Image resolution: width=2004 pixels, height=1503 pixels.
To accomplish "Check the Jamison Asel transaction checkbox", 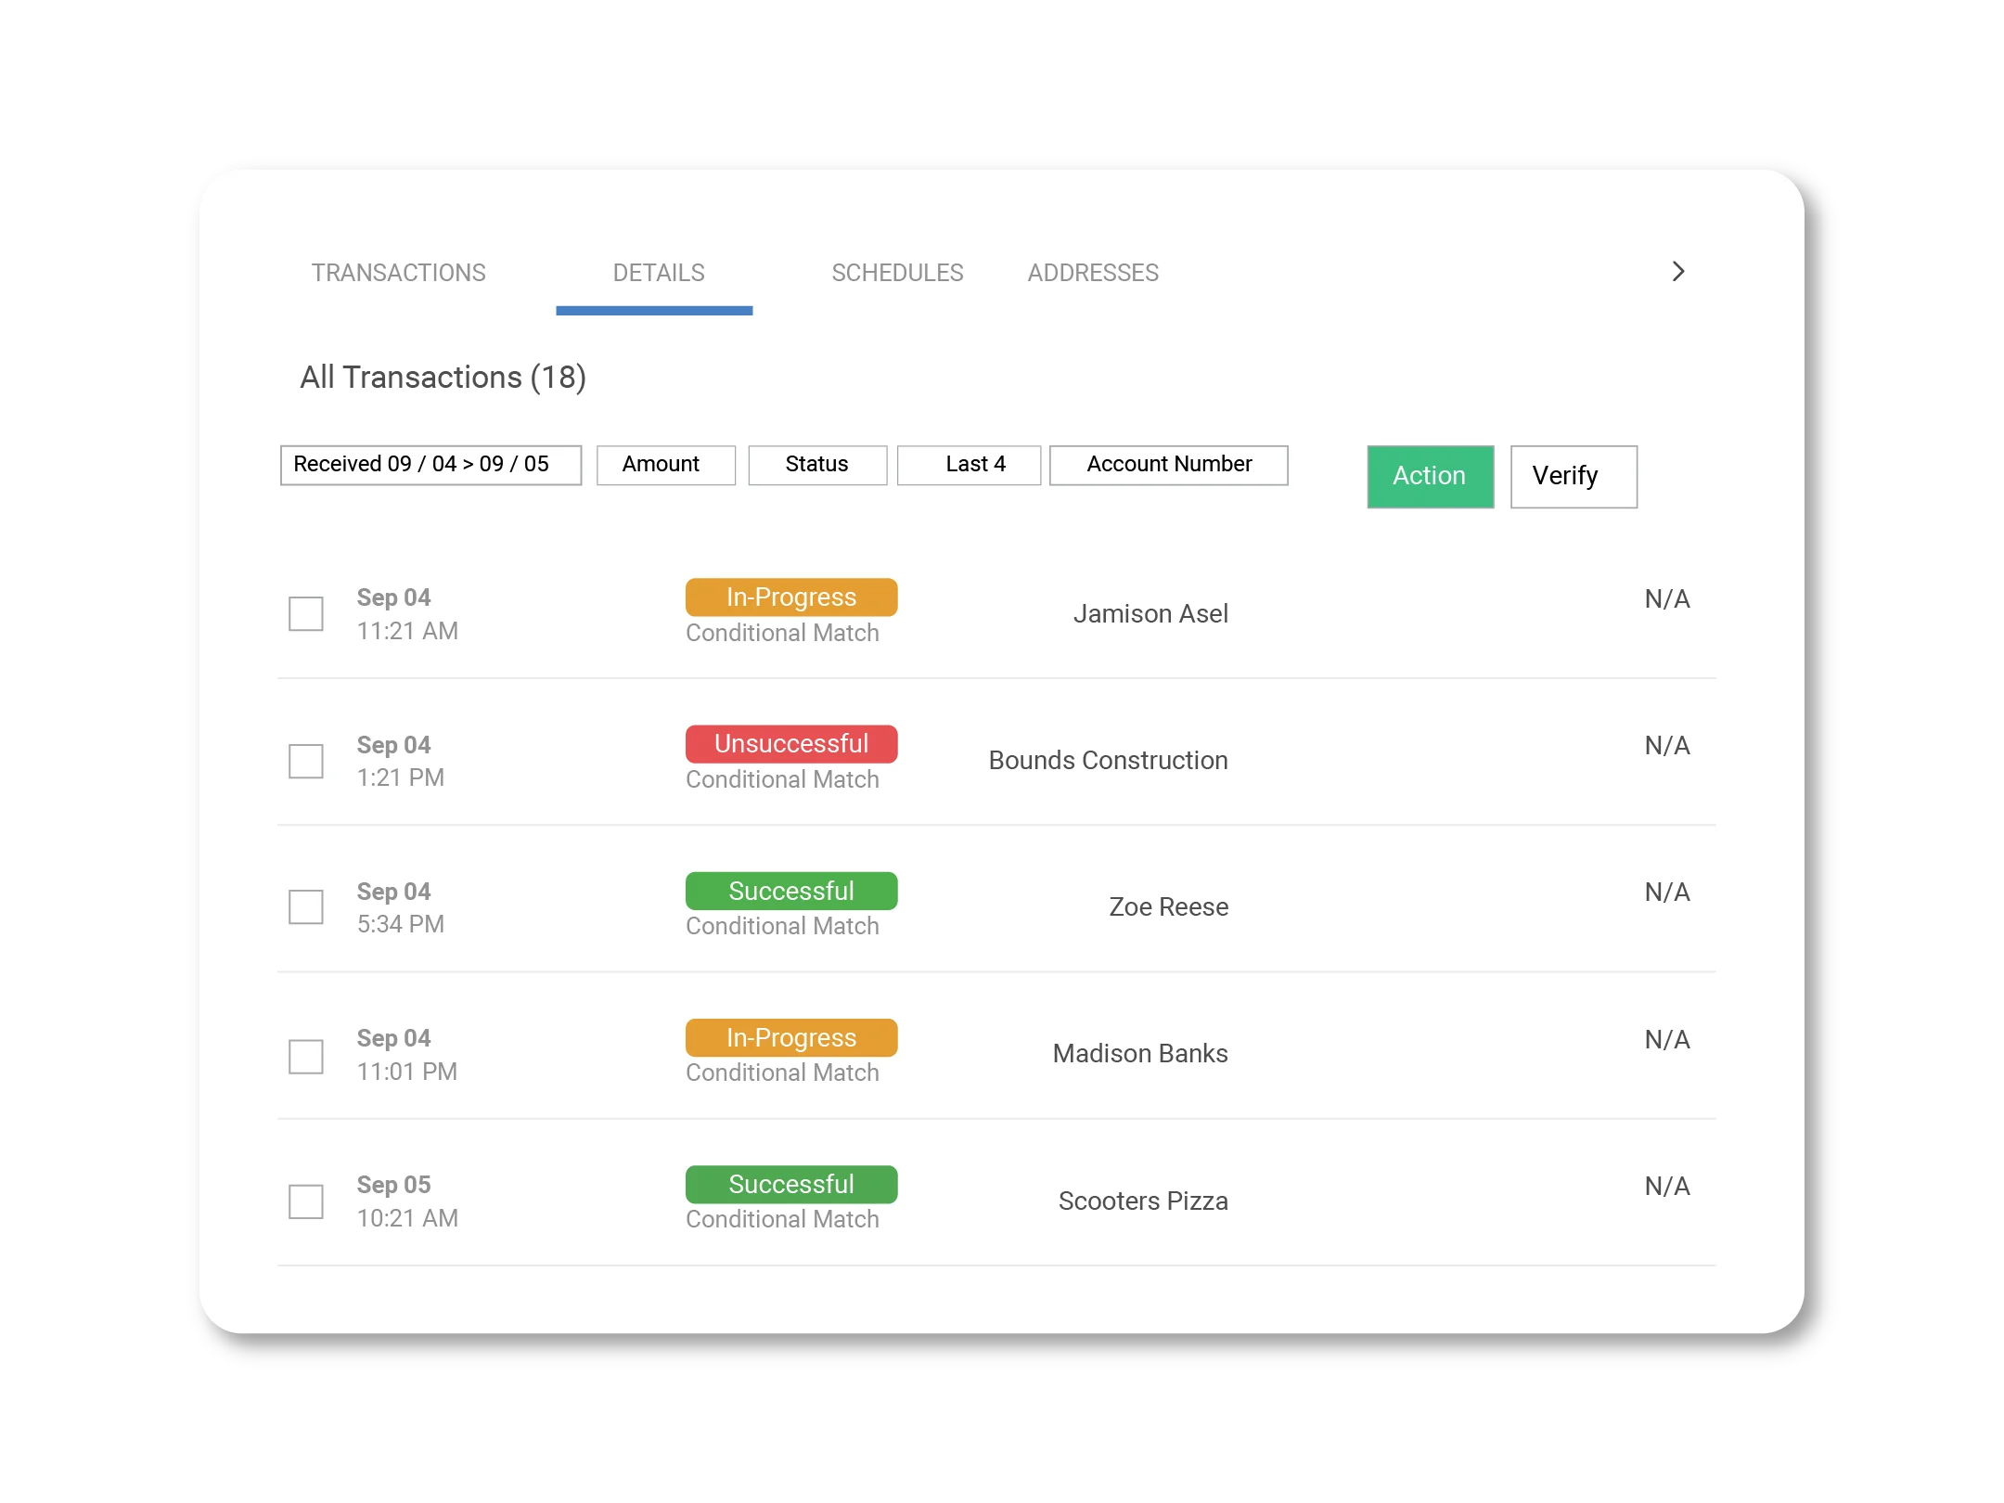I will [x=306, y=614].
